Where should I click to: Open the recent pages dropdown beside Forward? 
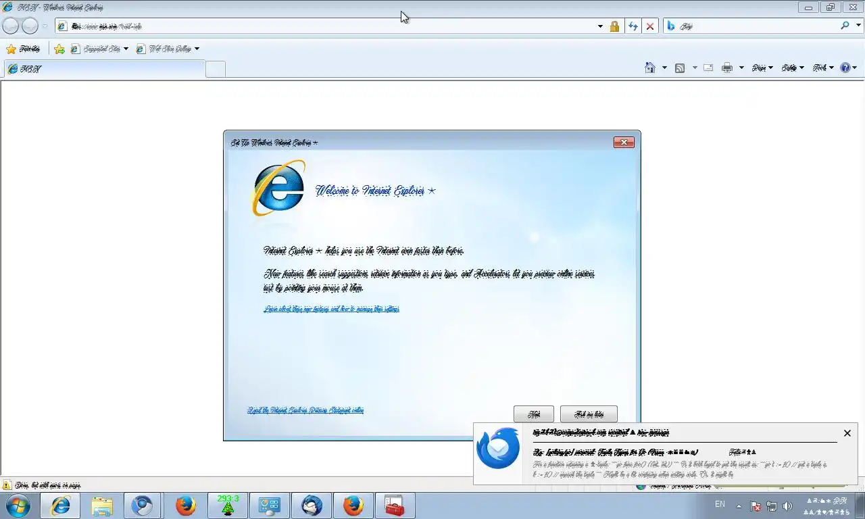[x=45, y=26]
